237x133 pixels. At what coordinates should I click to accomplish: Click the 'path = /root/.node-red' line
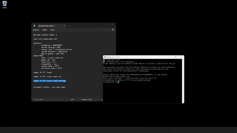52,58
